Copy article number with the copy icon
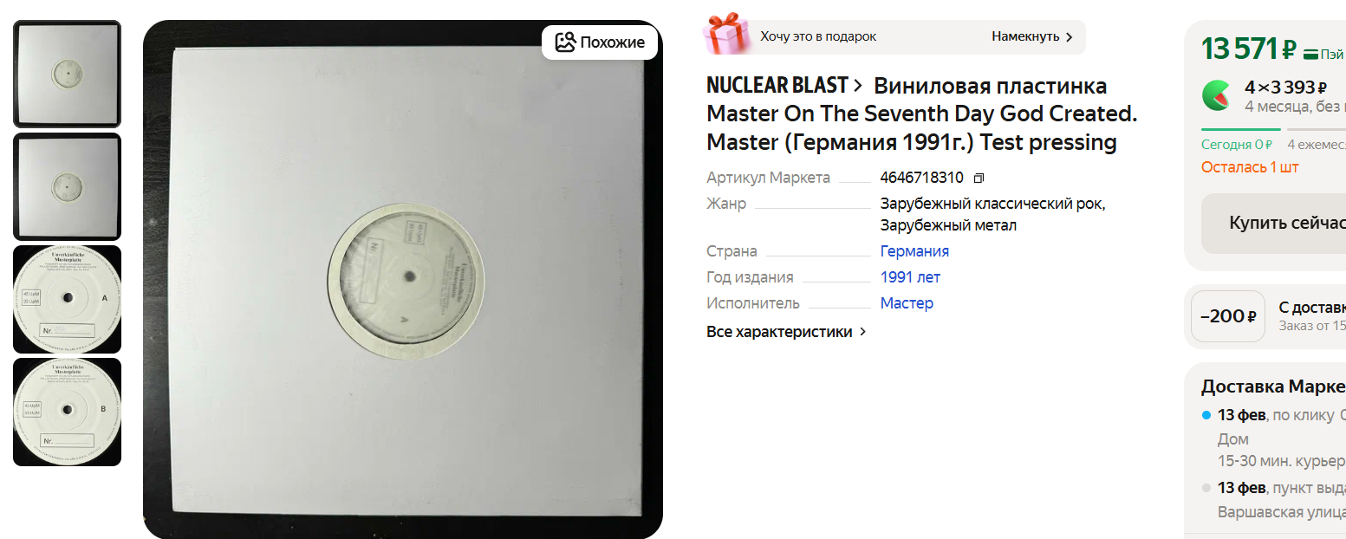 pos(979,179)
